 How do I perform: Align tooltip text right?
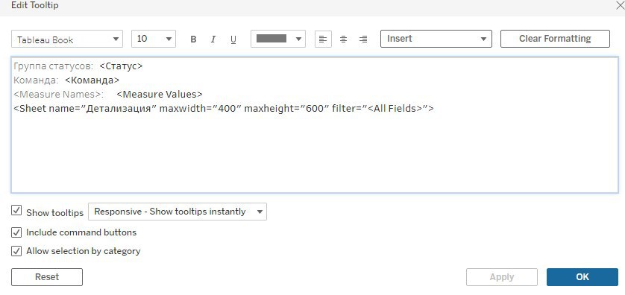[363, 39]
